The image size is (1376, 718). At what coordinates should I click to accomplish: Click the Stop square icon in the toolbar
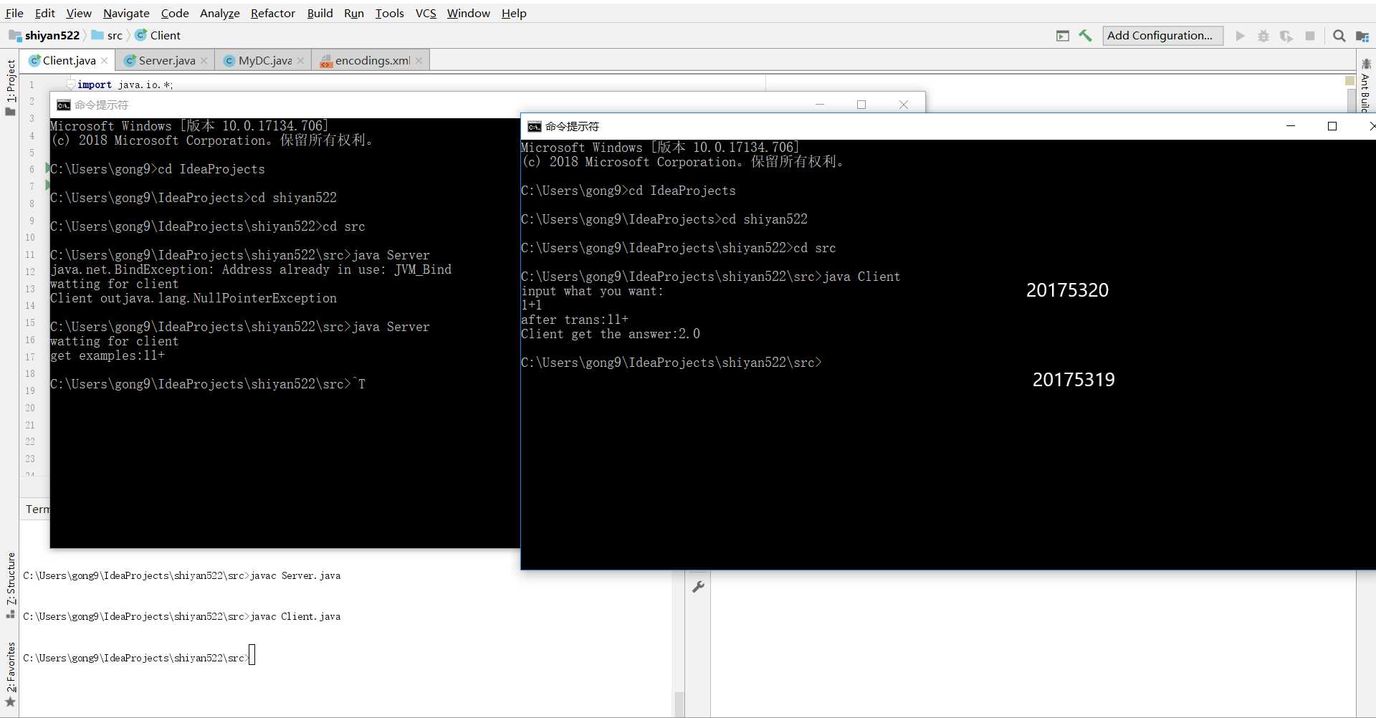[1310, 36]
